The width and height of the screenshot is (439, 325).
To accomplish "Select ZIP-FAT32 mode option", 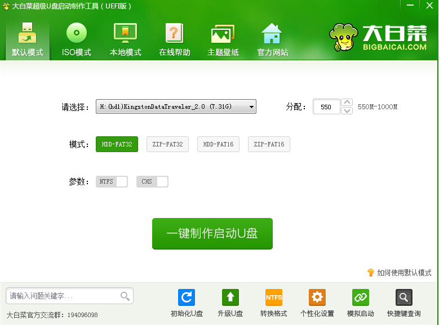I will (167, 144).
